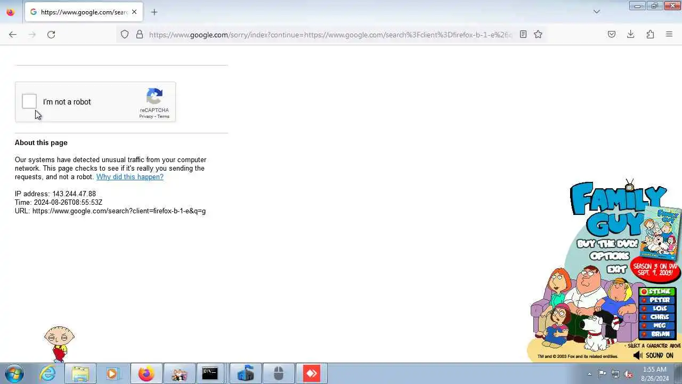Select Stewie in the character list

657,292
